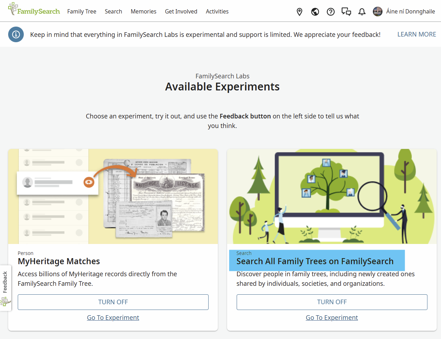Turn off MyHeritage Matches experiment
Image resolution: width=441 pixels, height=339 pixels.
[x=113, y=302]
